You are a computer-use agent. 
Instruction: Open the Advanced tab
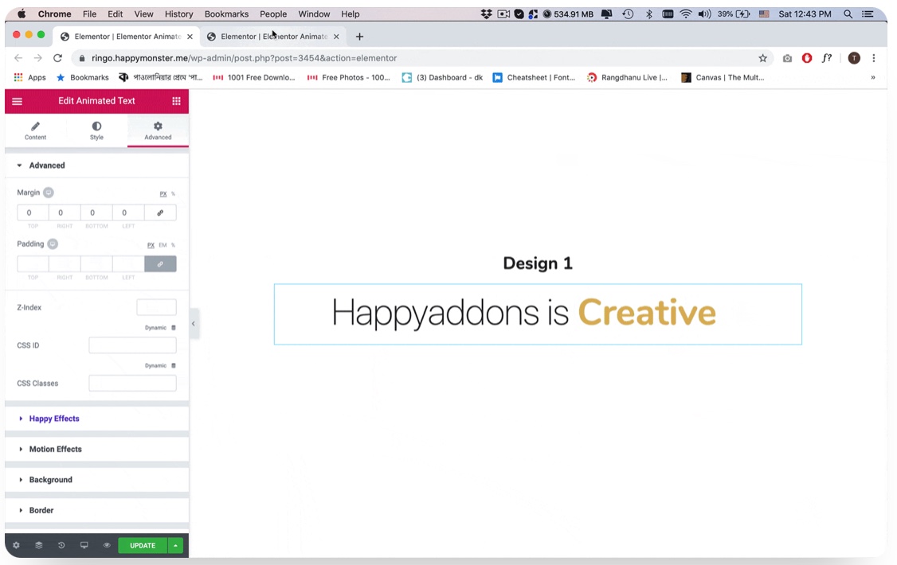click(158, 131)
